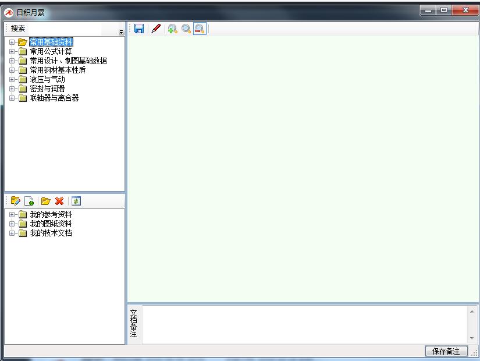Select the 常用公式计算 tree item
This screenshot has width=480, height=361.
tap(51, 51)
